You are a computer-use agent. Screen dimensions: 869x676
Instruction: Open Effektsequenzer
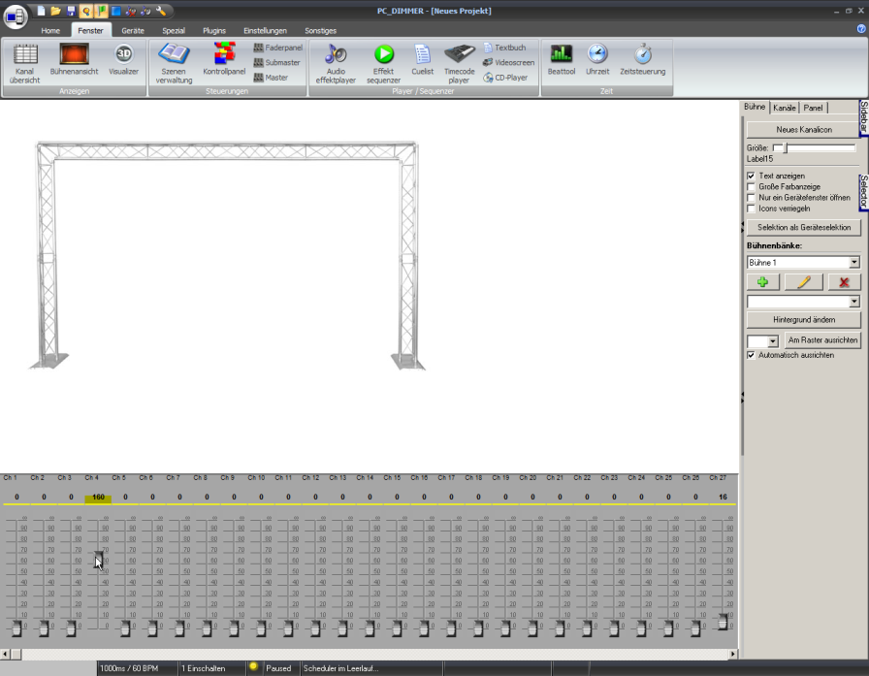point(383,63)
